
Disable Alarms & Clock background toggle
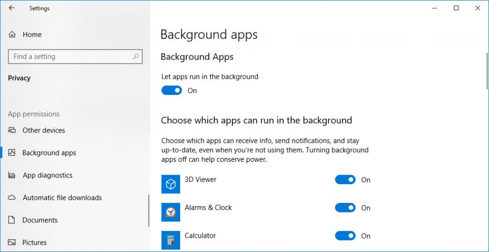coord(345,208)
